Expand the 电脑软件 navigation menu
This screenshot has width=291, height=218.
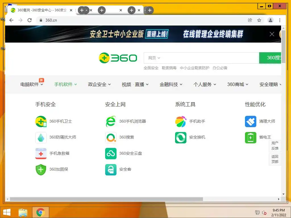click(32, 85)
